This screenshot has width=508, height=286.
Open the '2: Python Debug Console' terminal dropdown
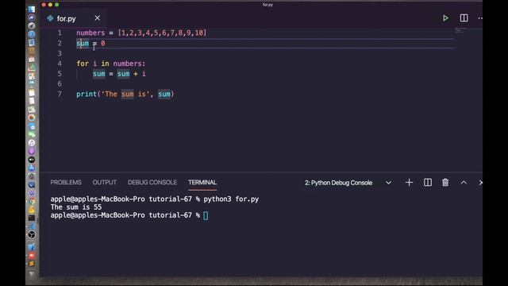[348, 183]
